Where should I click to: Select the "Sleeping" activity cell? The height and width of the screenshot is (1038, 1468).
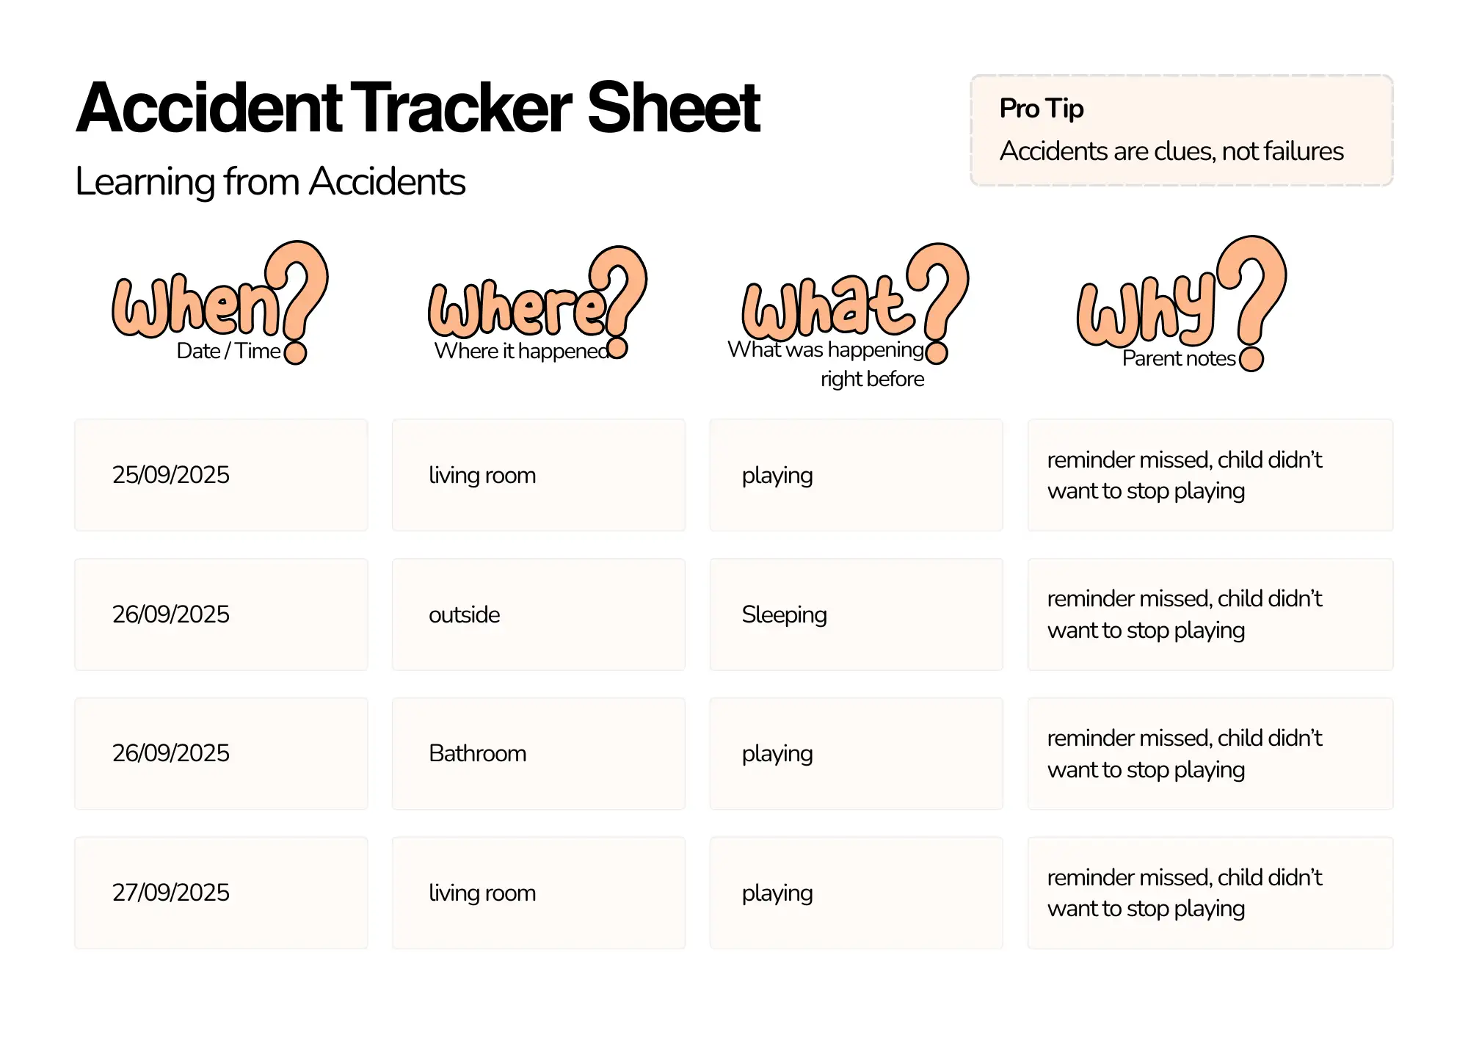pos(856,614)
